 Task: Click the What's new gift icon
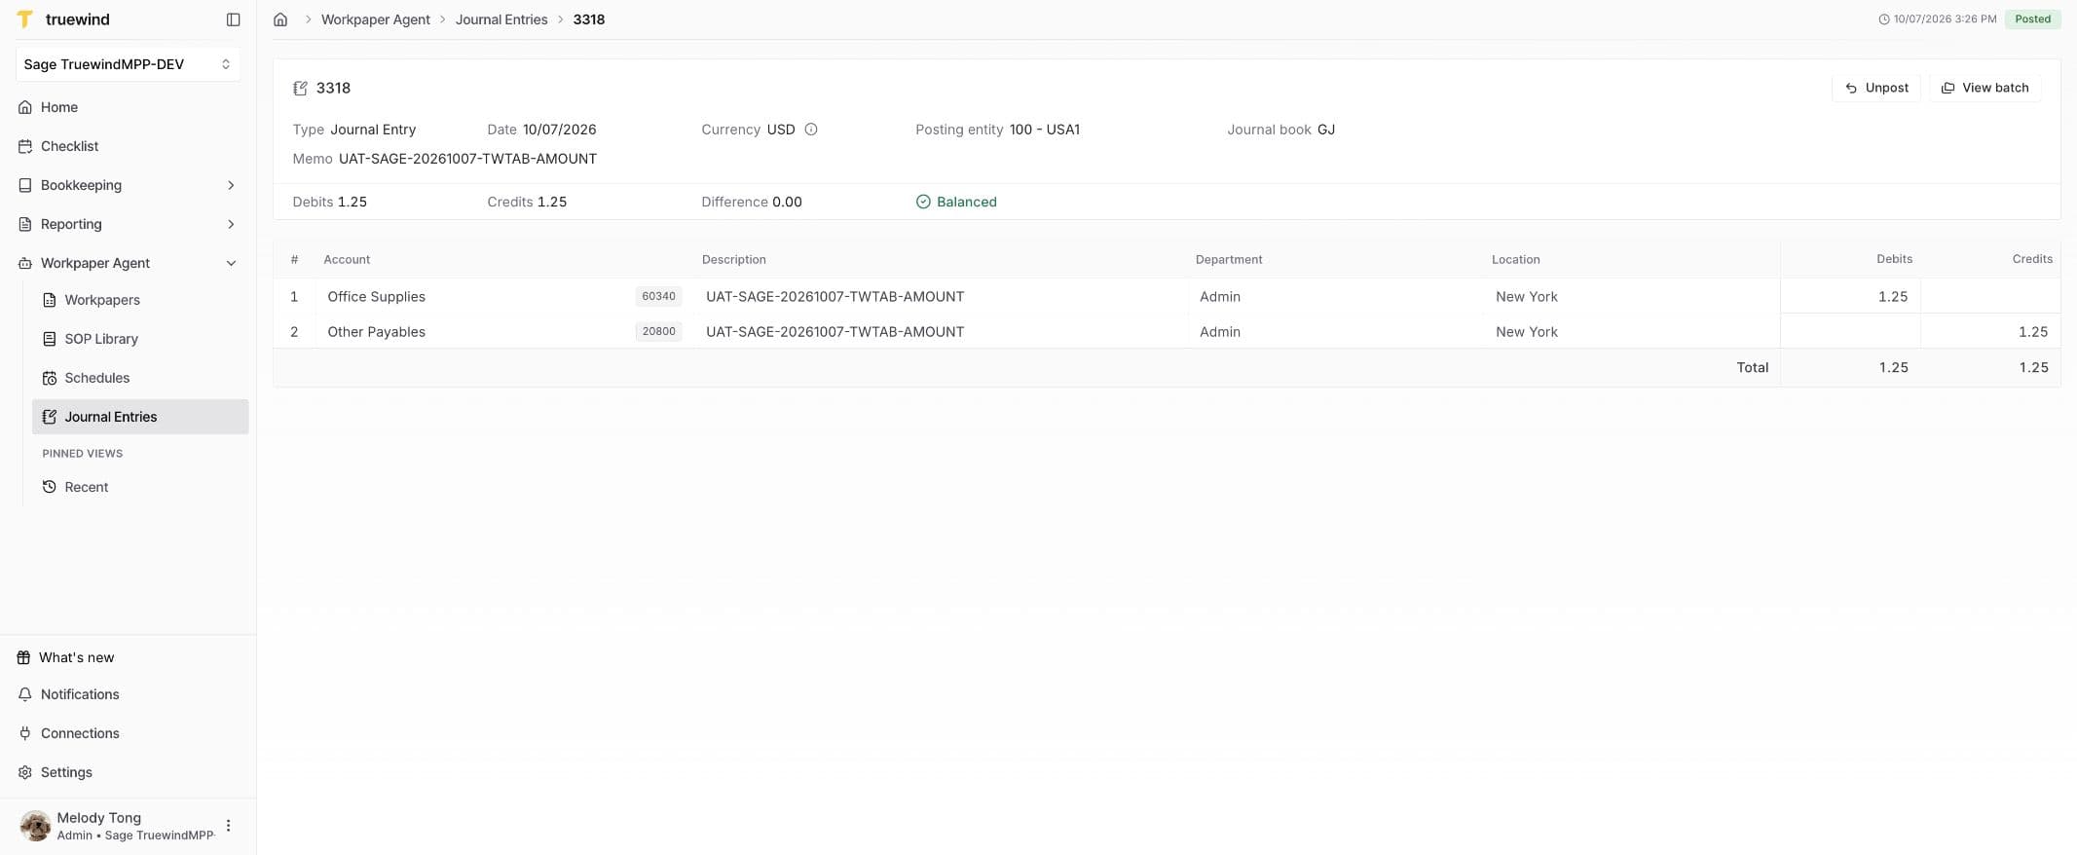[23, 657]
